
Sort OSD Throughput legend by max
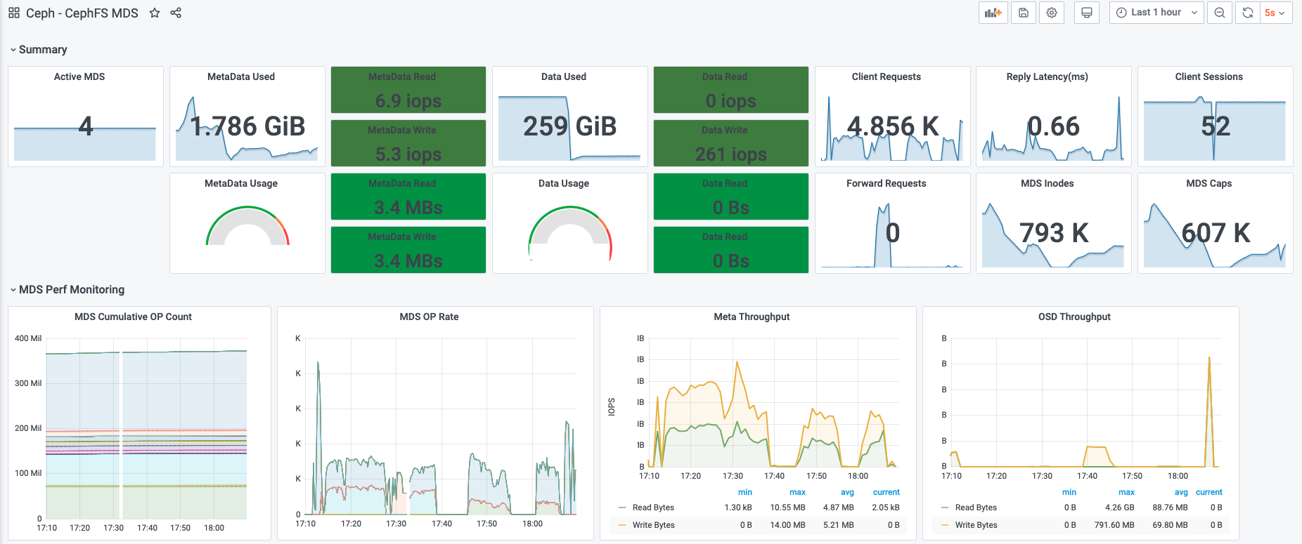tap(1126, 492)
